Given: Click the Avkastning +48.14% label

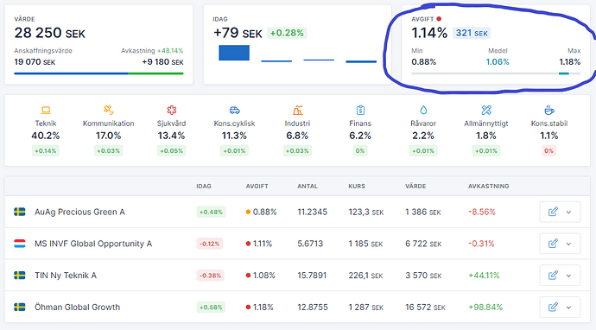Looking at the screenshot, I should (x=152, y=51).
